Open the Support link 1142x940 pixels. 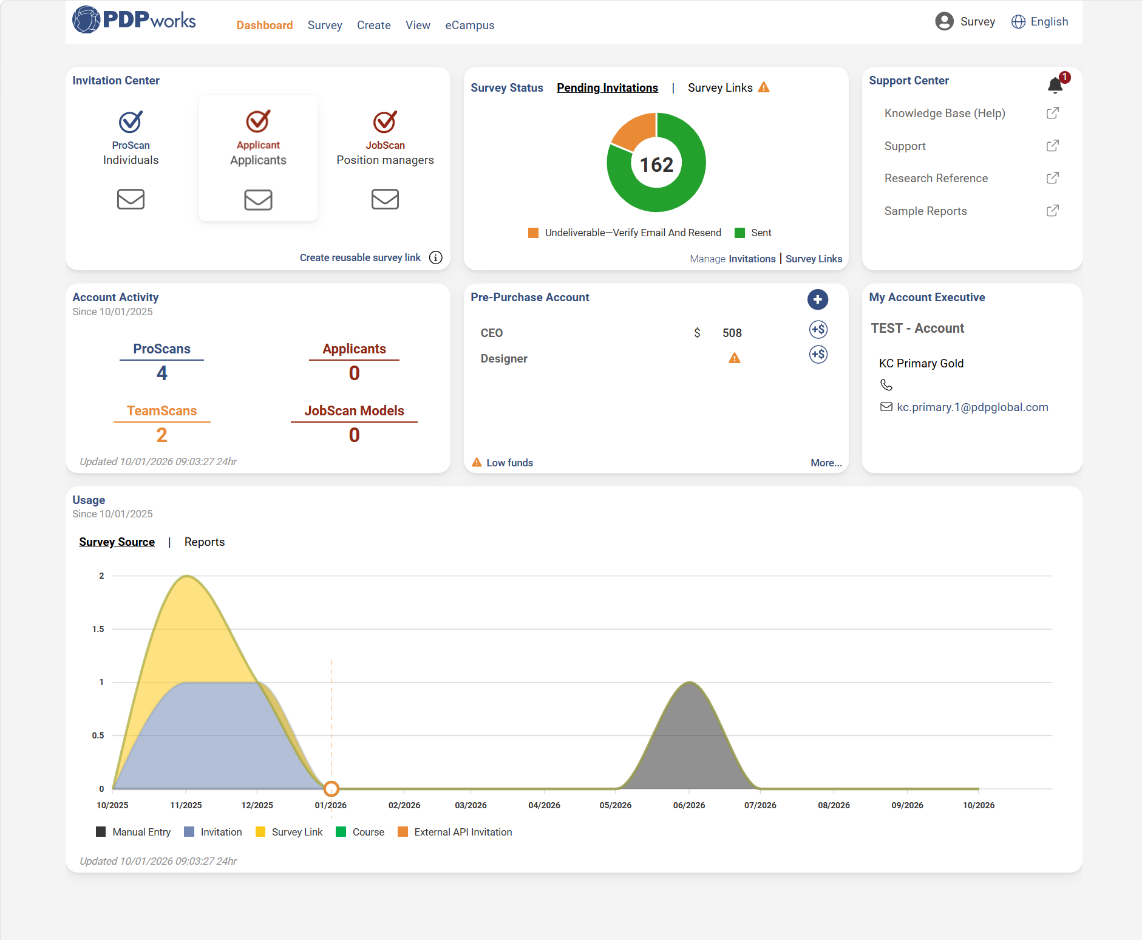[905, 146]
